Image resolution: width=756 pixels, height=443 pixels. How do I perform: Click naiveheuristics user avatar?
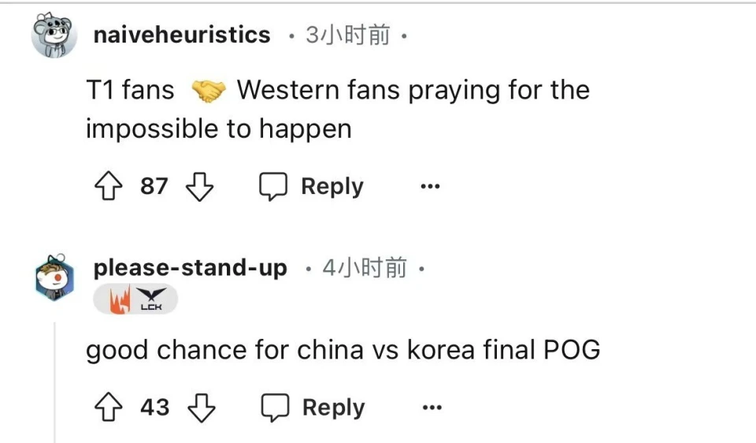pos(54,35)
